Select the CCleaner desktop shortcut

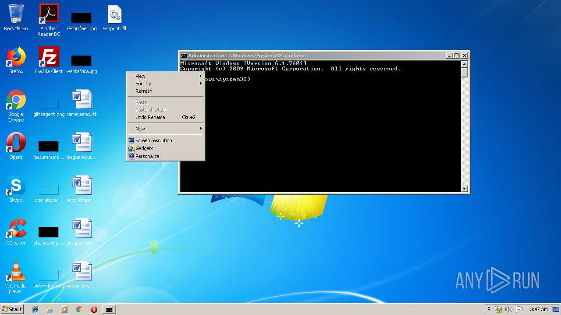point(16,232)
